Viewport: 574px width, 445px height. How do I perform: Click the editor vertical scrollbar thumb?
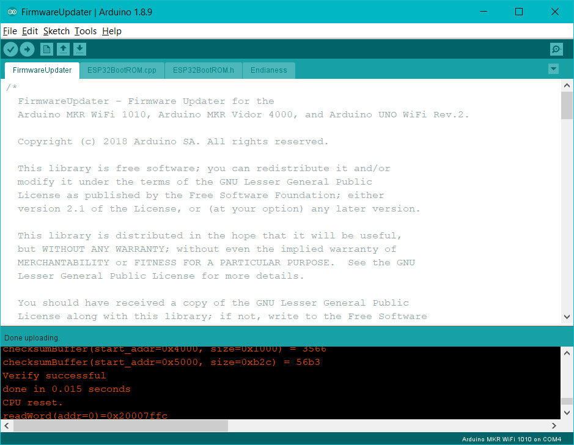(x=567, y=105)
